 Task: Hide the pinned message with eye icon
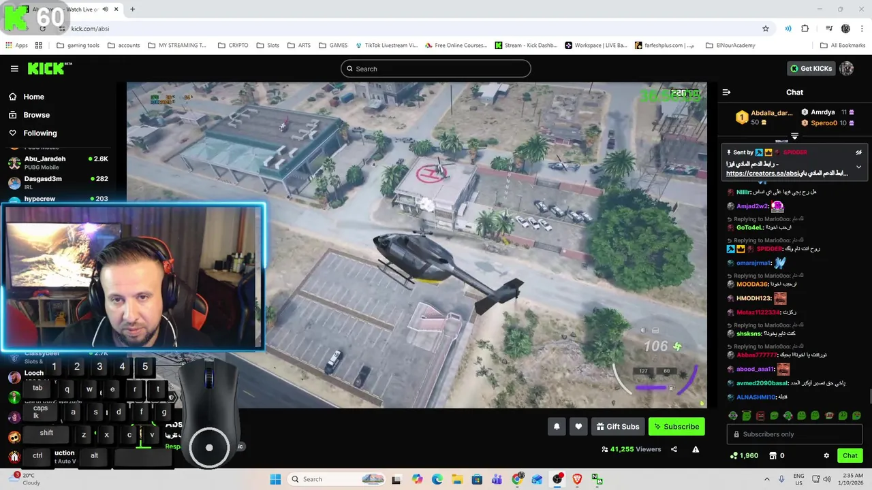(858, 152)
